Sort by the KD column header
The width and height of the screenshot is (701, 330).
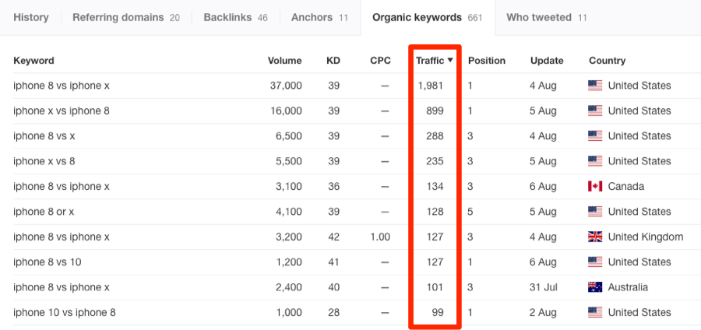(333, 61)
